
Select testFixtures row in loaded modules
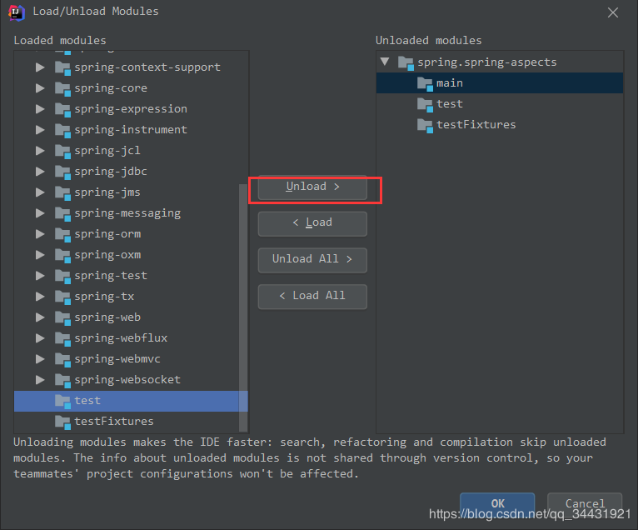click(x=131, y=422)
